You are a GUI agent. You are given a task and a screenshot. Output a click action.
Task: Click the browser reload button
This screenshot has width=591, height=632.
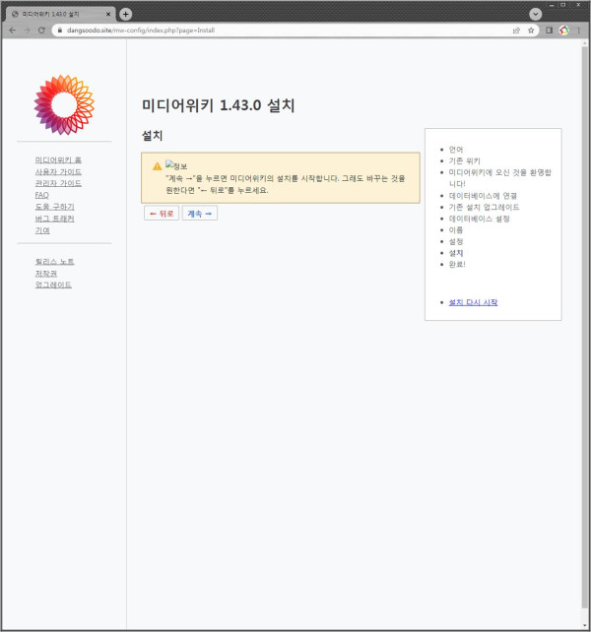[41, 31]
